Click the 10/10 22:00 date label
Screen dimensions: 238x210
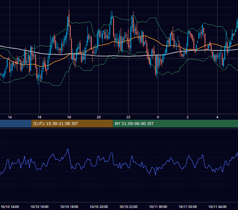tap(128, 206)
